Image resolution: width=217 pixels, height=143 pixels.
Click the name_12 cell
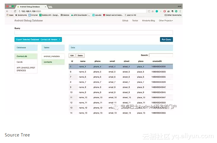click(x=83, y=108)
